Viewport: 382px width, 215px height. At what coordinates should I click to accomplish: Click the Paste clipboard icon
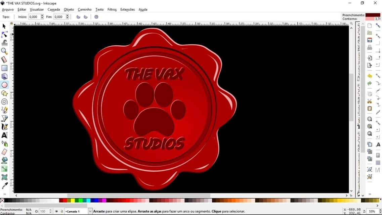(370, 109)
